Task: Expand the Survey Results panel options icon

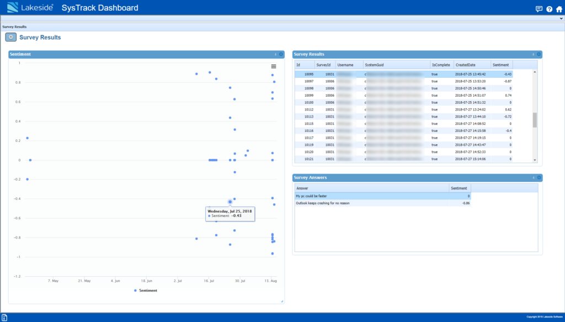Action: (533, 54)
